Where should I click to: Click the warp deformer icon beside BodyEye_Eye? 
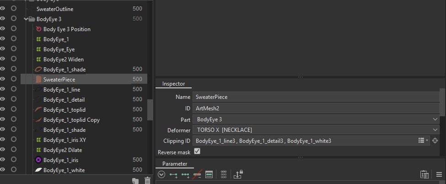[39, 49]
